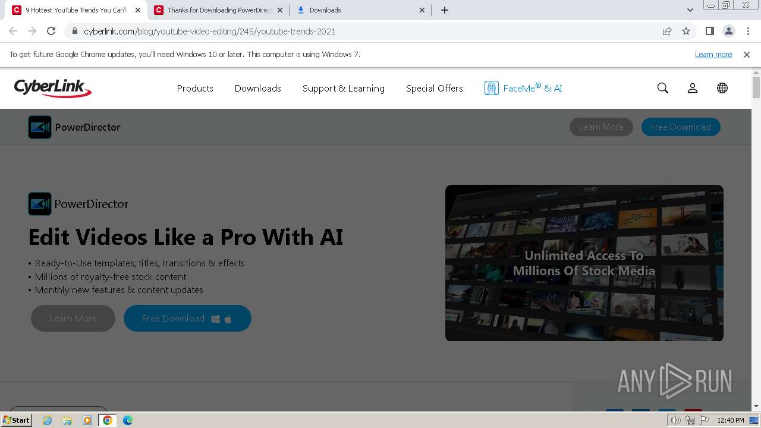Close the Thanks for Downloading tab
Image resolution: width=761 pixels, height=428 pixels.
click(280, 10)
